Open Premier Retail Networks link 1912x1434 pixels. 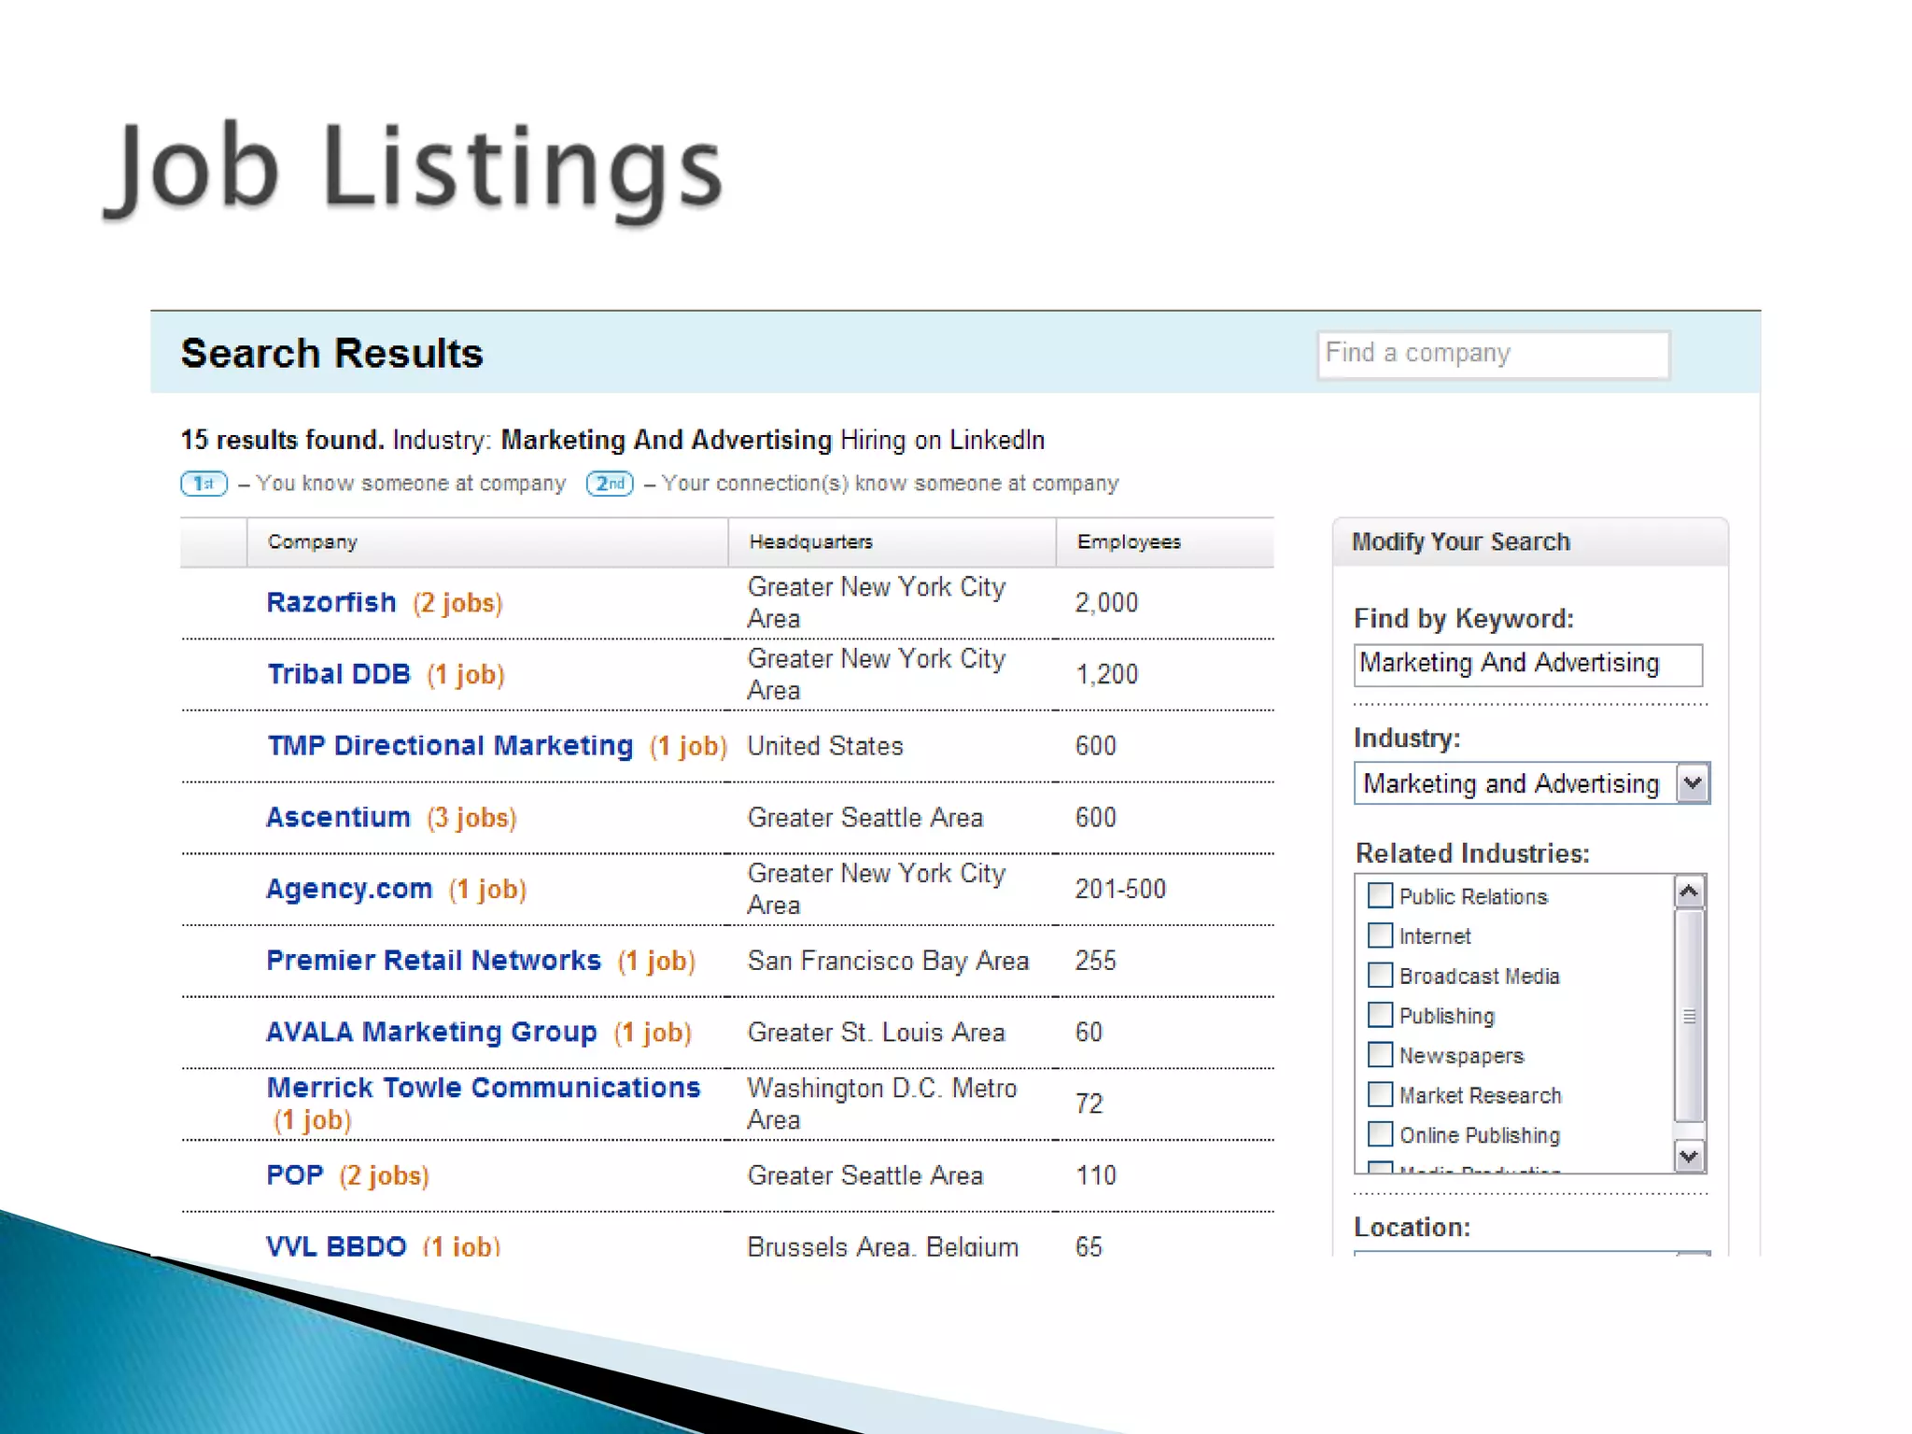[433, 960]
